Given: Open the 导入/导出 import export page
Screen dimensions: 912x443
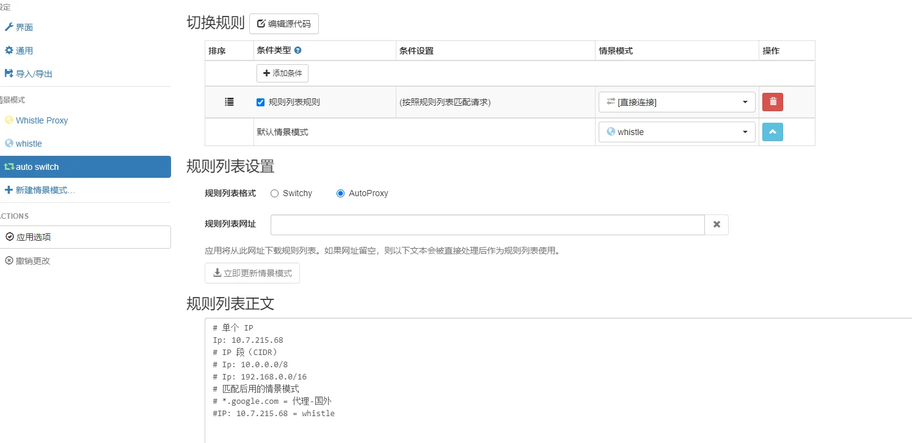Looking at the screenshot, I should point(34,74).
